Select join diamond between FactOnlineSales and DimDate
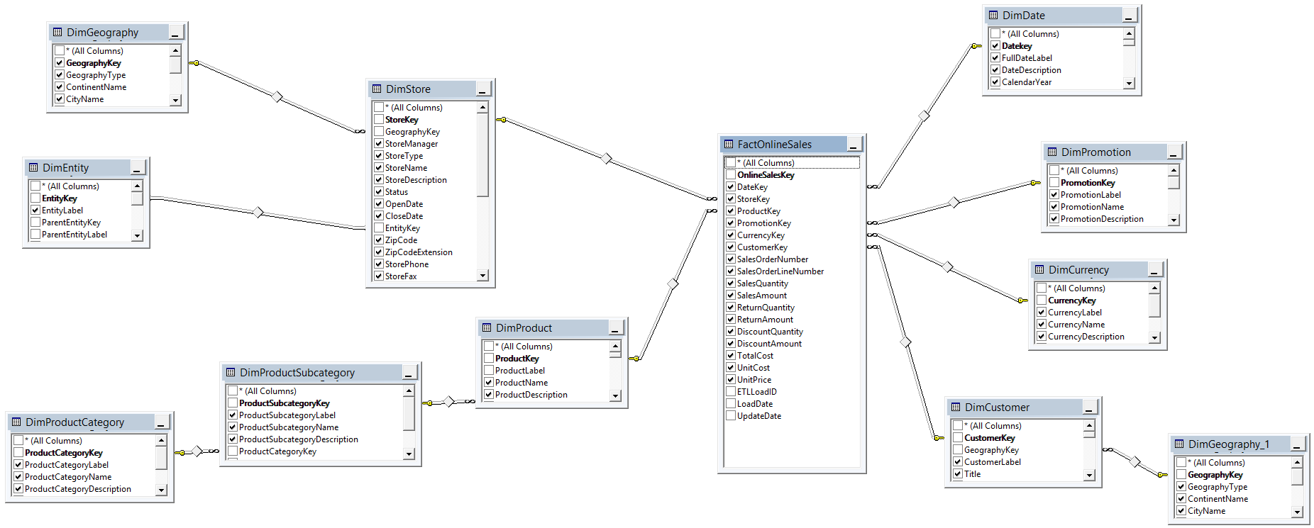1314x528 pixels. [x=924, y=116]
